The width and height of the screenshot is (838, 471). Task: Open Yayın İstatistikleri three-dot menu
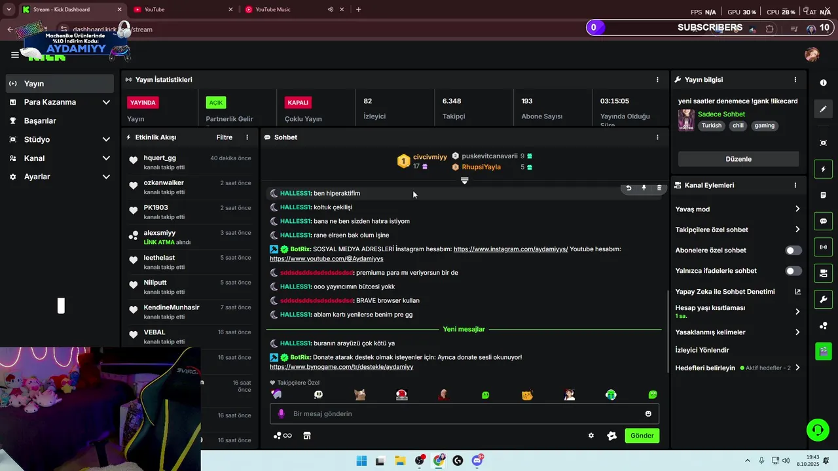[657, 80]
